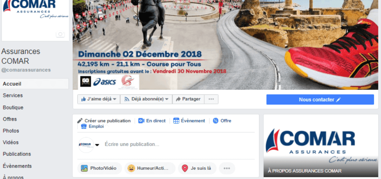
Task: Click the En direct video icon
Action: click(141, 121)
